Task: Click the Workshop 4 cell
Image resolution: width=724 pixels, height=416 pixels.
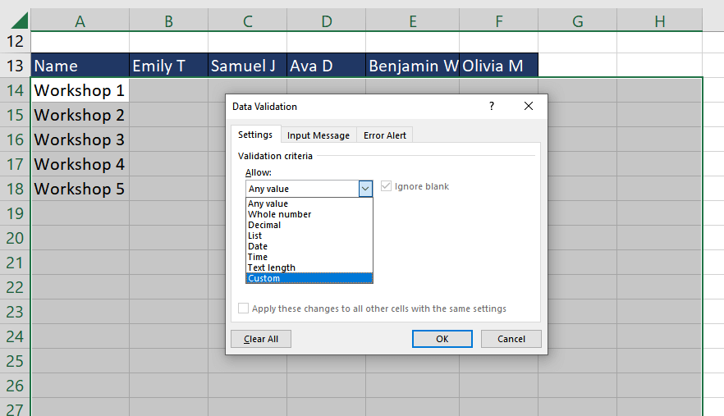Action: point(80,164)
